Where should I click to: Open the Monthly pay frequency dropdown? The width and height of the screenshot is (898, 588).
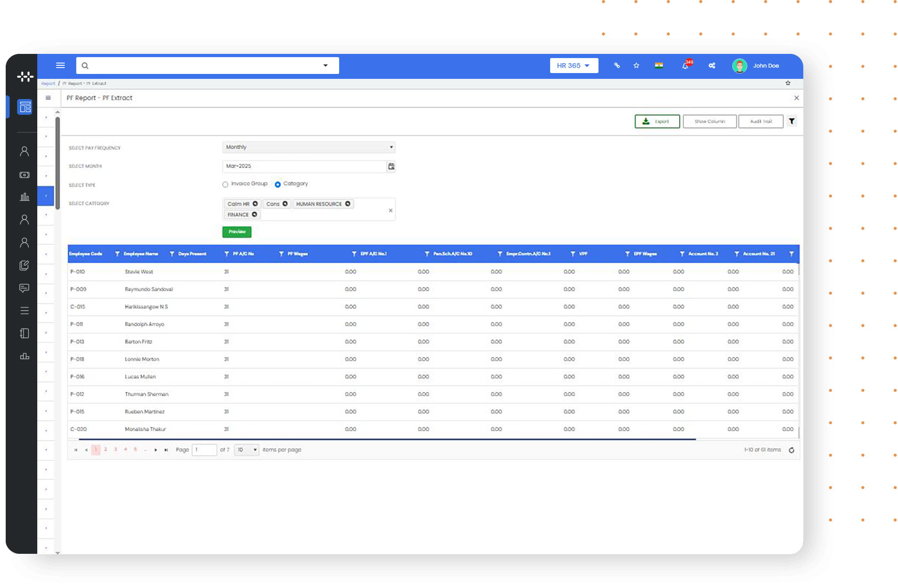309,147
